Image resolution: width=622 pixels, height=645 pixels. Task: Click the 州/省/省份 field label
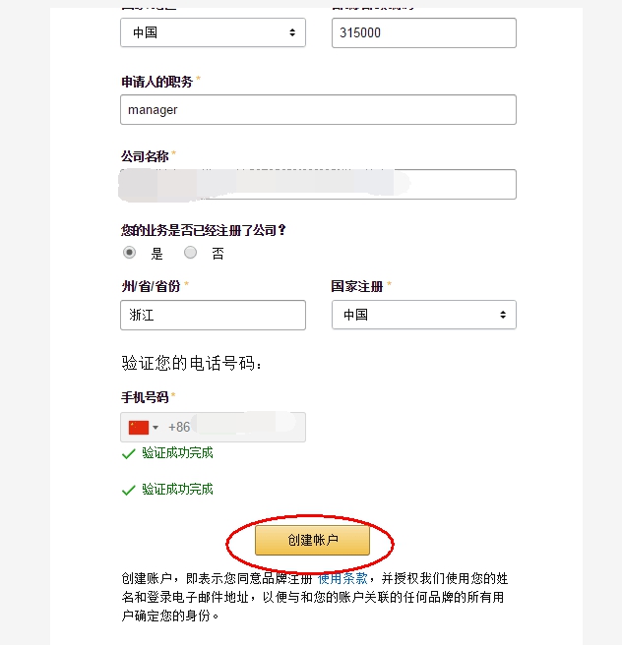point(151,286)
